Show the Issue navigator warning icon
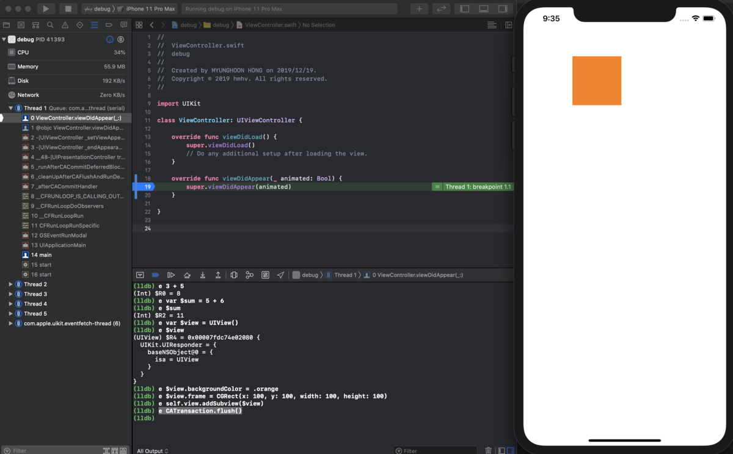733x454 pixels. (65, 25)
